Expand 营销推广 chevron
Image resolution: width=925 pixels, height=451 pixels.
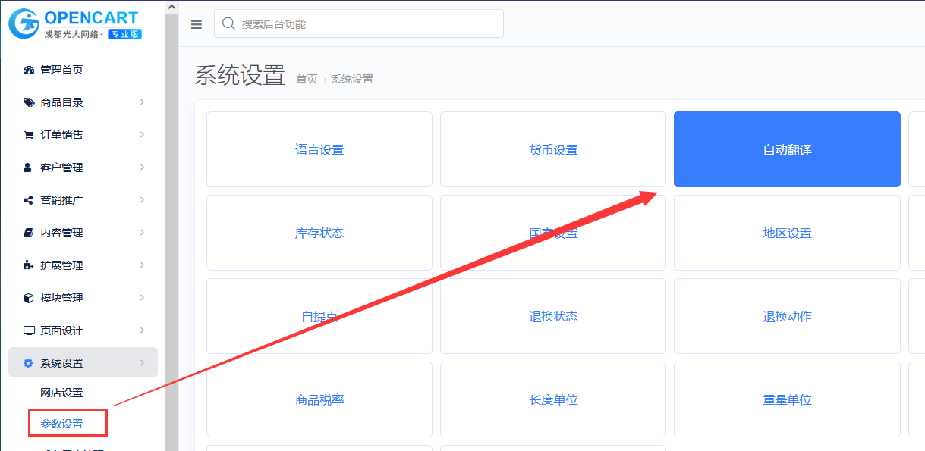point(142,200)
